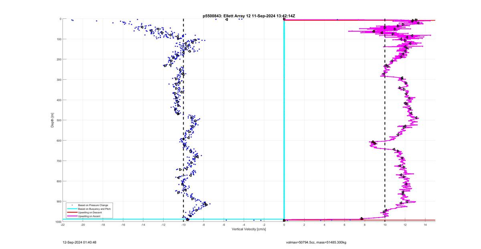The image size is (481, 249).
Task: Click the 0 tick on the velocity axis
Action: pyautogui.click(x=284, y=225)
